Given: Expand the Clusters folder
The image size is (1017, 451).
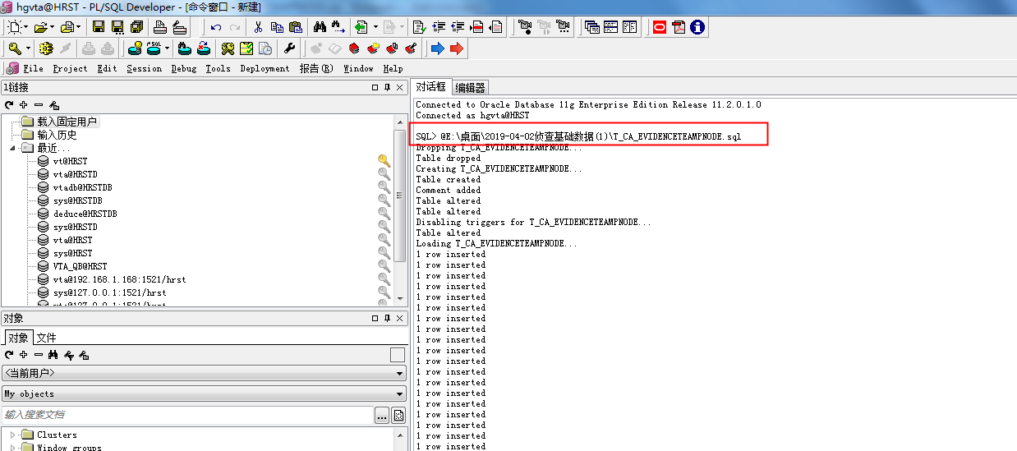Looking at the screenshot, I should (12, 435).
